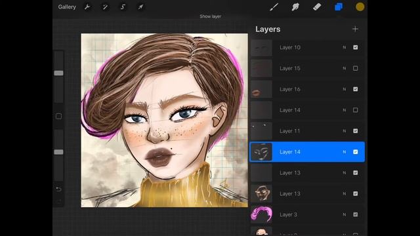This screenshot has height=236, width=420.
Task: Hide the face-thumbnail Layer 13 via checkbox
Action: [x=356, y=193]
